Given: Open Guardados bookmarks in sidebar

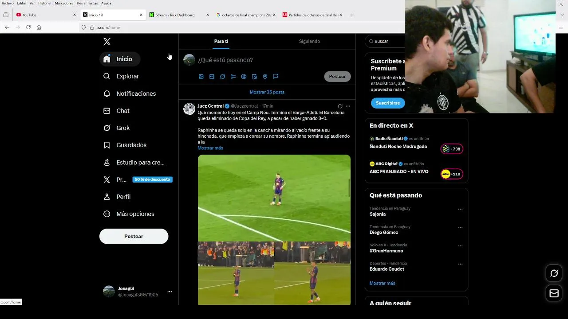Looking at the screenshot, I should 125,145.
